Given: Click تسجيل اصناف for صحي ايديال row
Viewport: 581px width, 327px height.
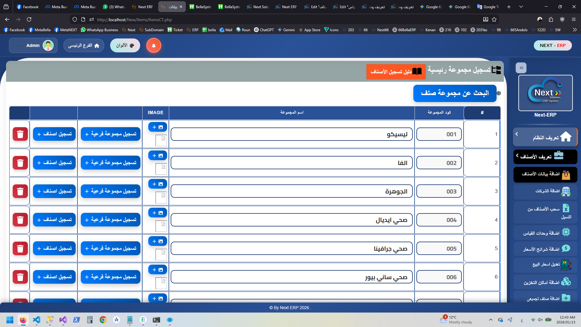Looking at the screenshot, I should (x=54, y=220).
